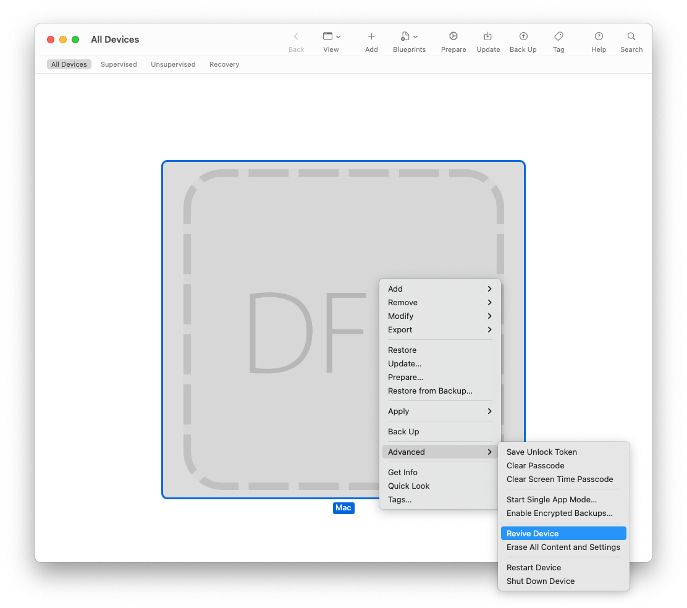Image resolution: width=687 pixels, height=608 pixels.
Task: Click the Back toolbar arrow icon
Action: pos(296,36)
